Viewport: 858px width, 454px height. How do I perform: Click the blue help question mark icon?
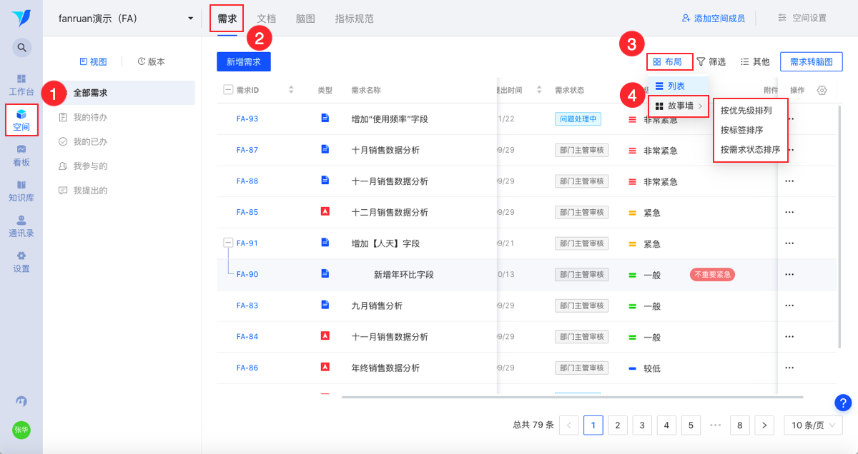tap(843, 403)
